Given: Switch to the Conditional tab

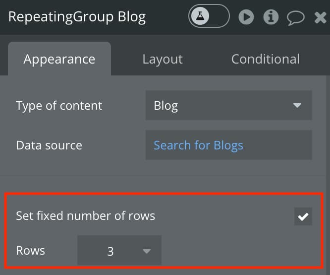Looking at the screenshot, I should click(265, 59).
